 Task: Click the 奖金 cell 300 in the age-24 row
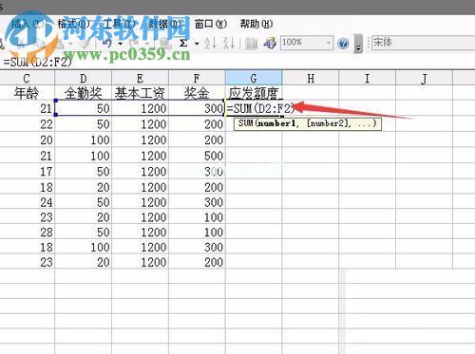(197, 202)
